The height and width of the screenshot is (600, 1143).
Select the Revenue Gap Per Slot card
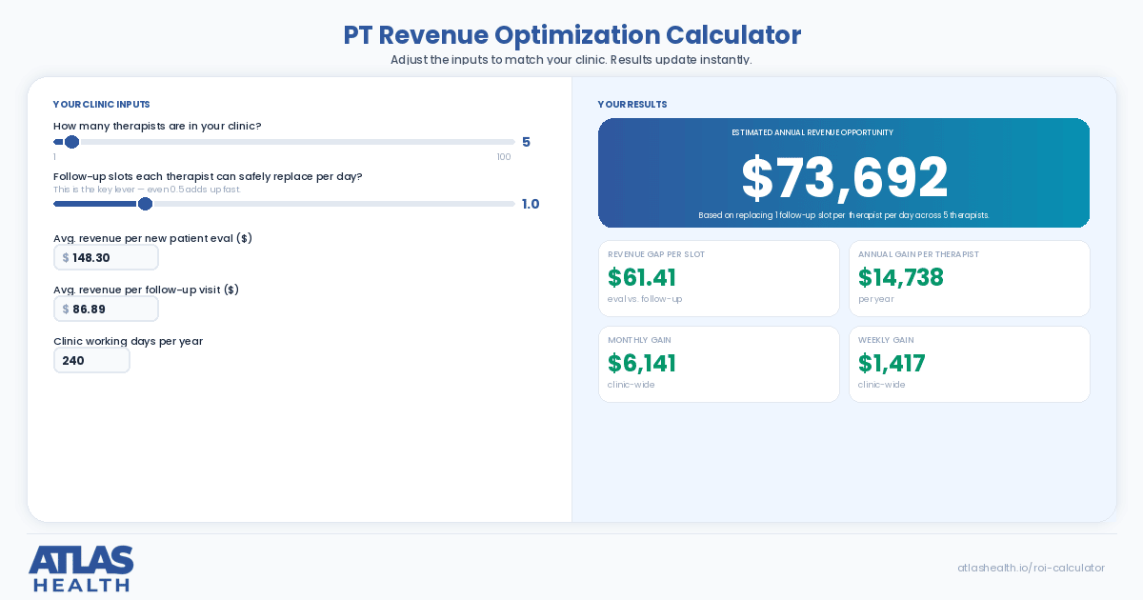point(719,278)
